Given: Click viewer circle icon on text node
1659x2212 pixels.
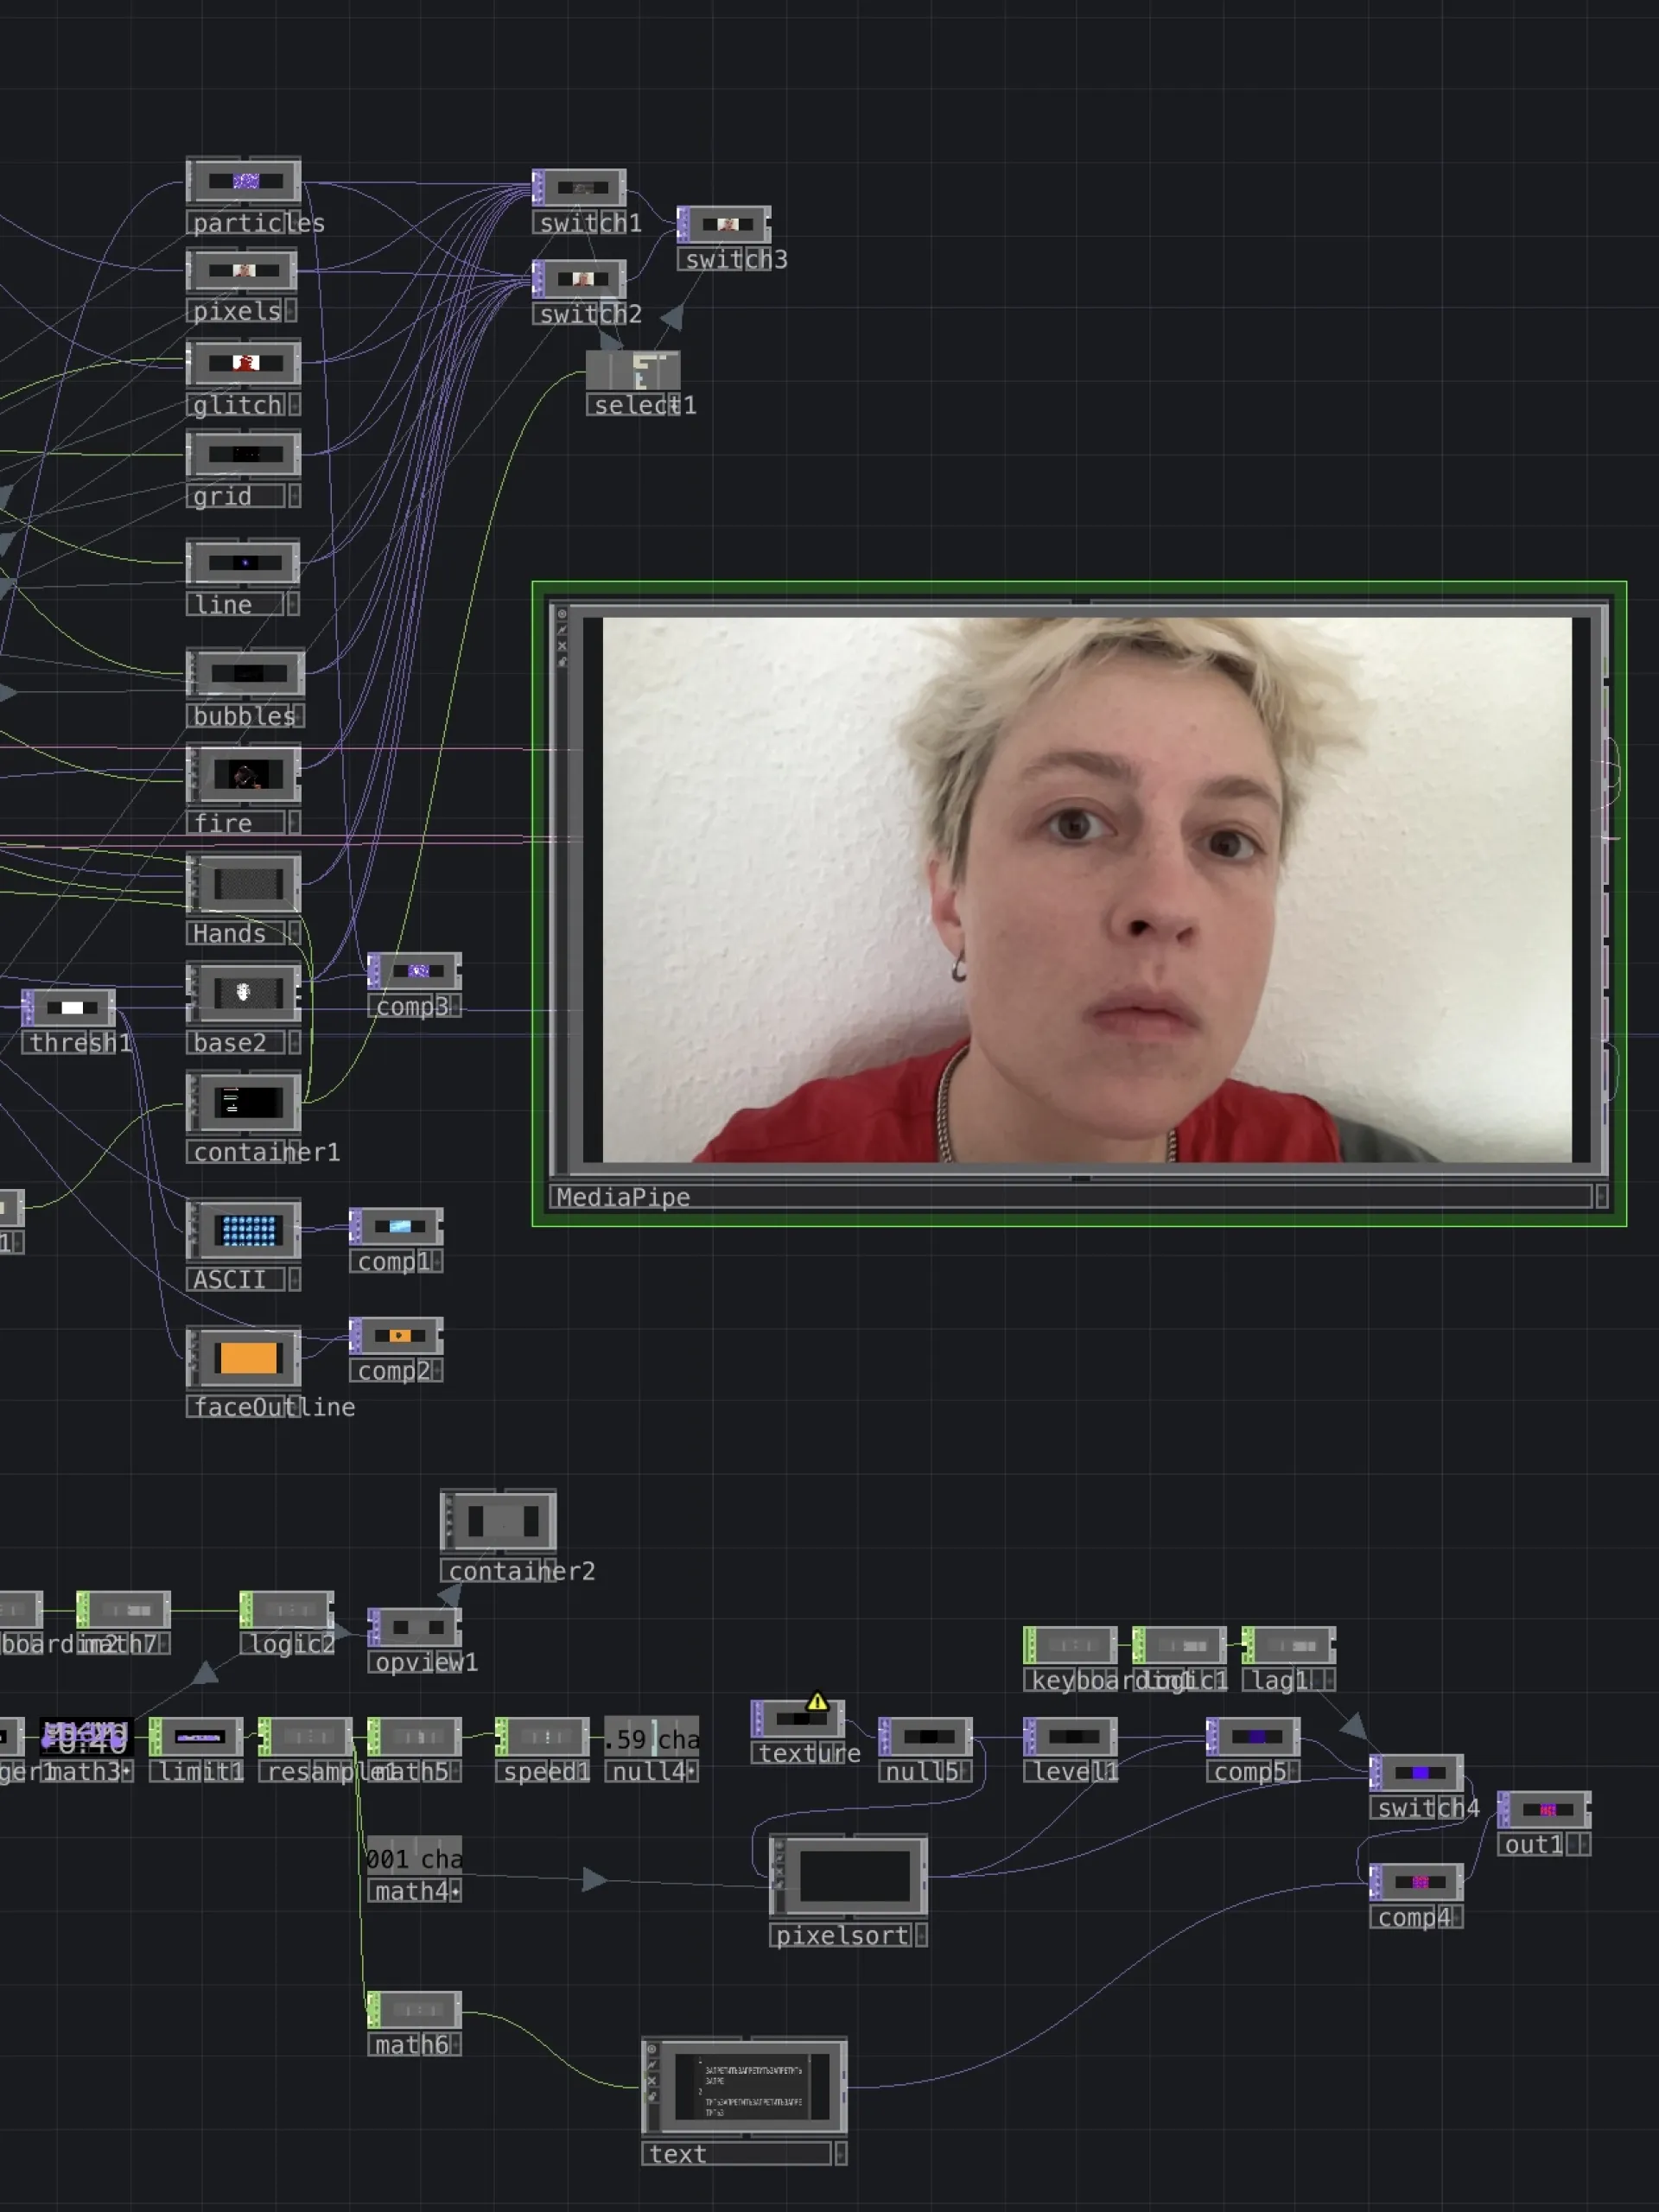Looking at the screenshot, I should (652, 2049).
